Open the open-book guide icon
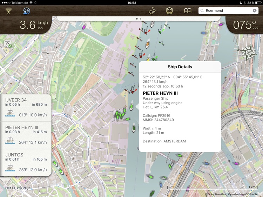Screen dimensions: 263x197 tap(188, 11)
